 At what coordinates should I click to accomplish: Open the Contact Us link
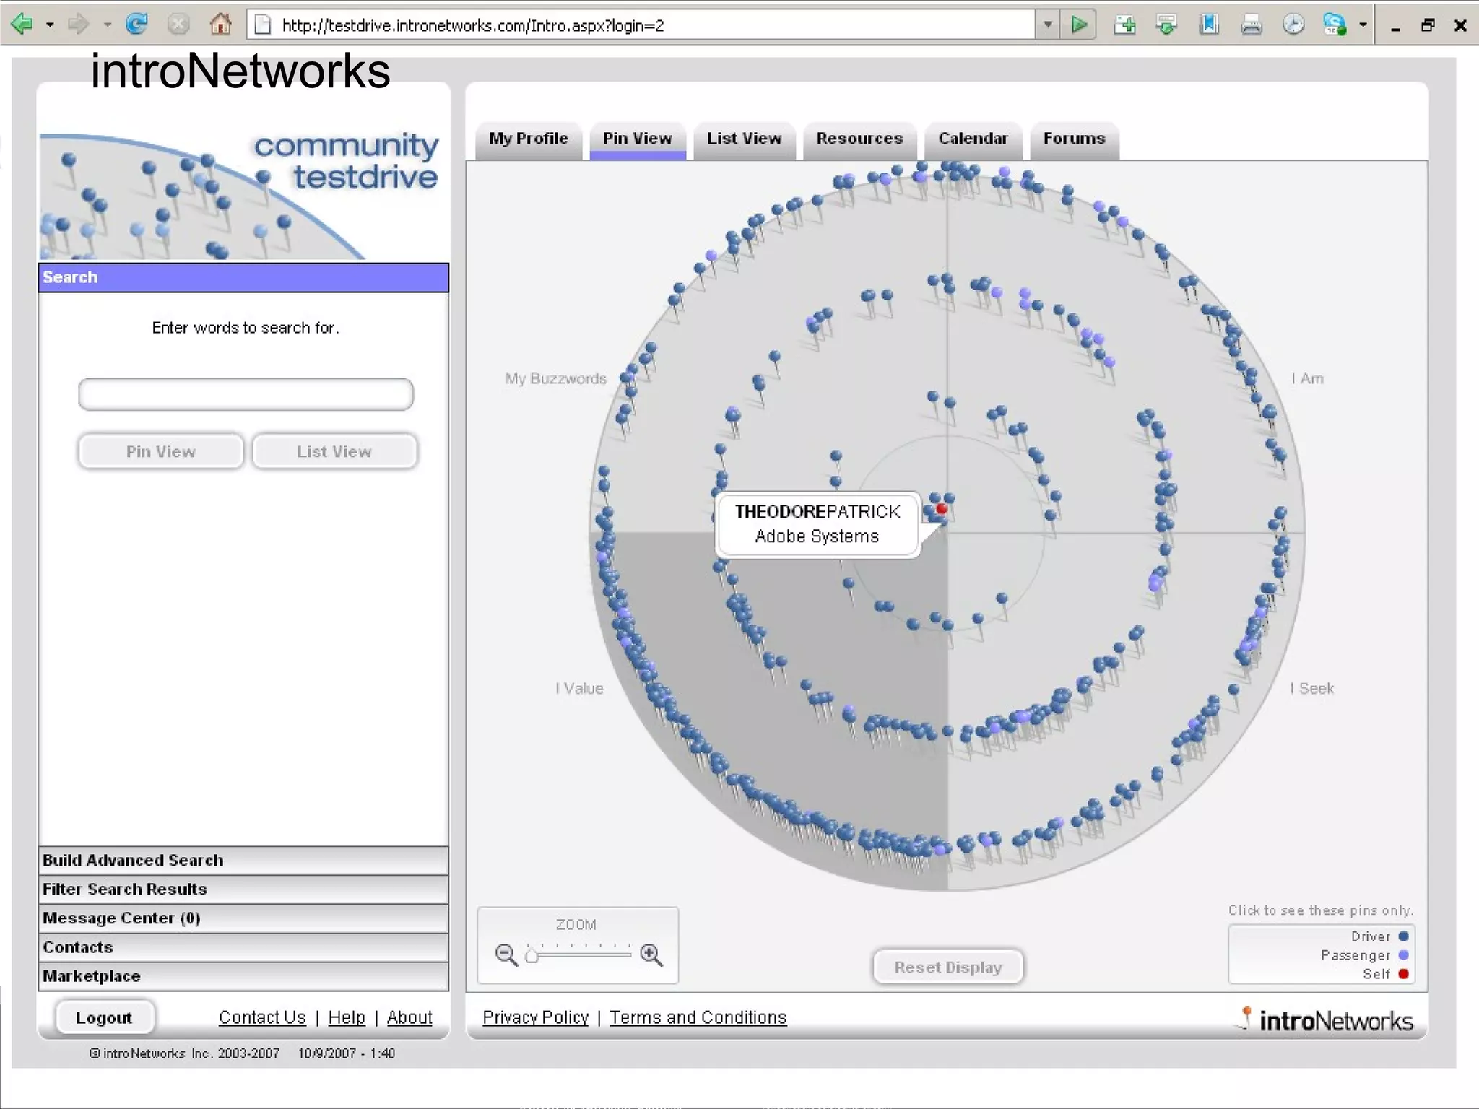[x=262, y=1017]
